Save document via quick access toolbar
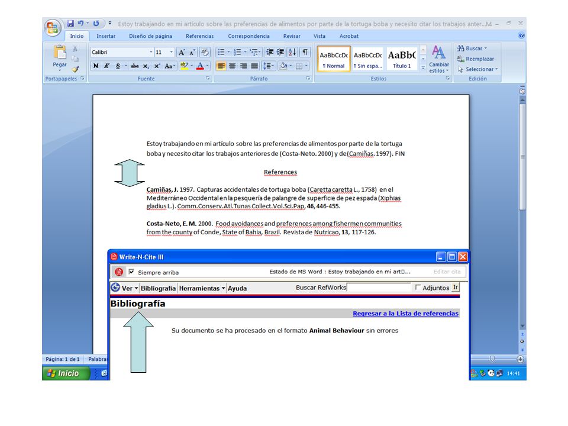Screen dimensions: 568x426 tap(70, 24)
